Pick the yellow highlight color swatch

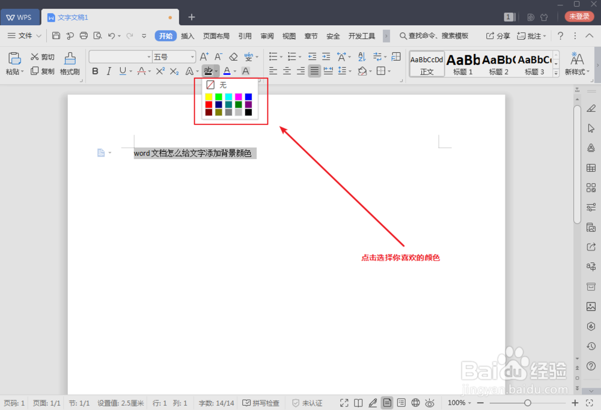click(209, 95)
